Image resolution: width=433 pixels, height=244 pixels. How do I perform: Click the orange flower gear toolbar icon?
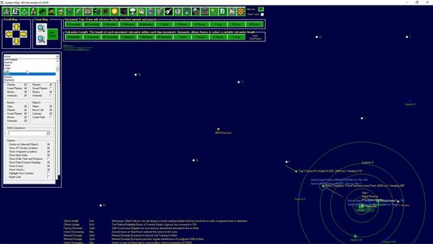(241, 12)
